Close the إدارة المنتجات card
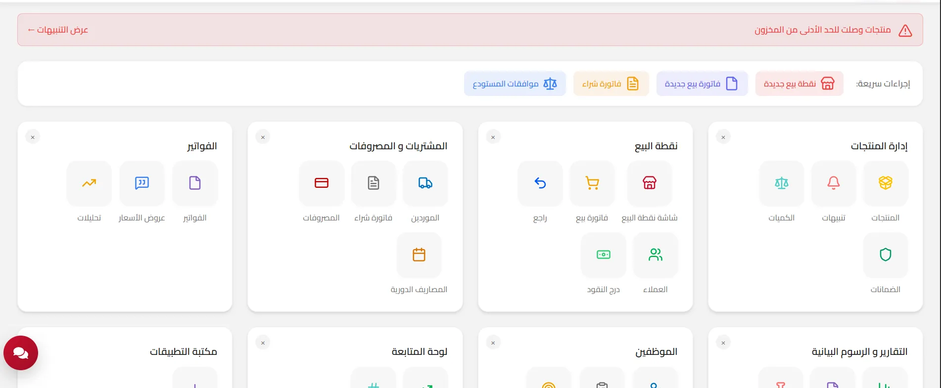Image resolution: width=941 pixels, height=388 pixels. (723, 137)
